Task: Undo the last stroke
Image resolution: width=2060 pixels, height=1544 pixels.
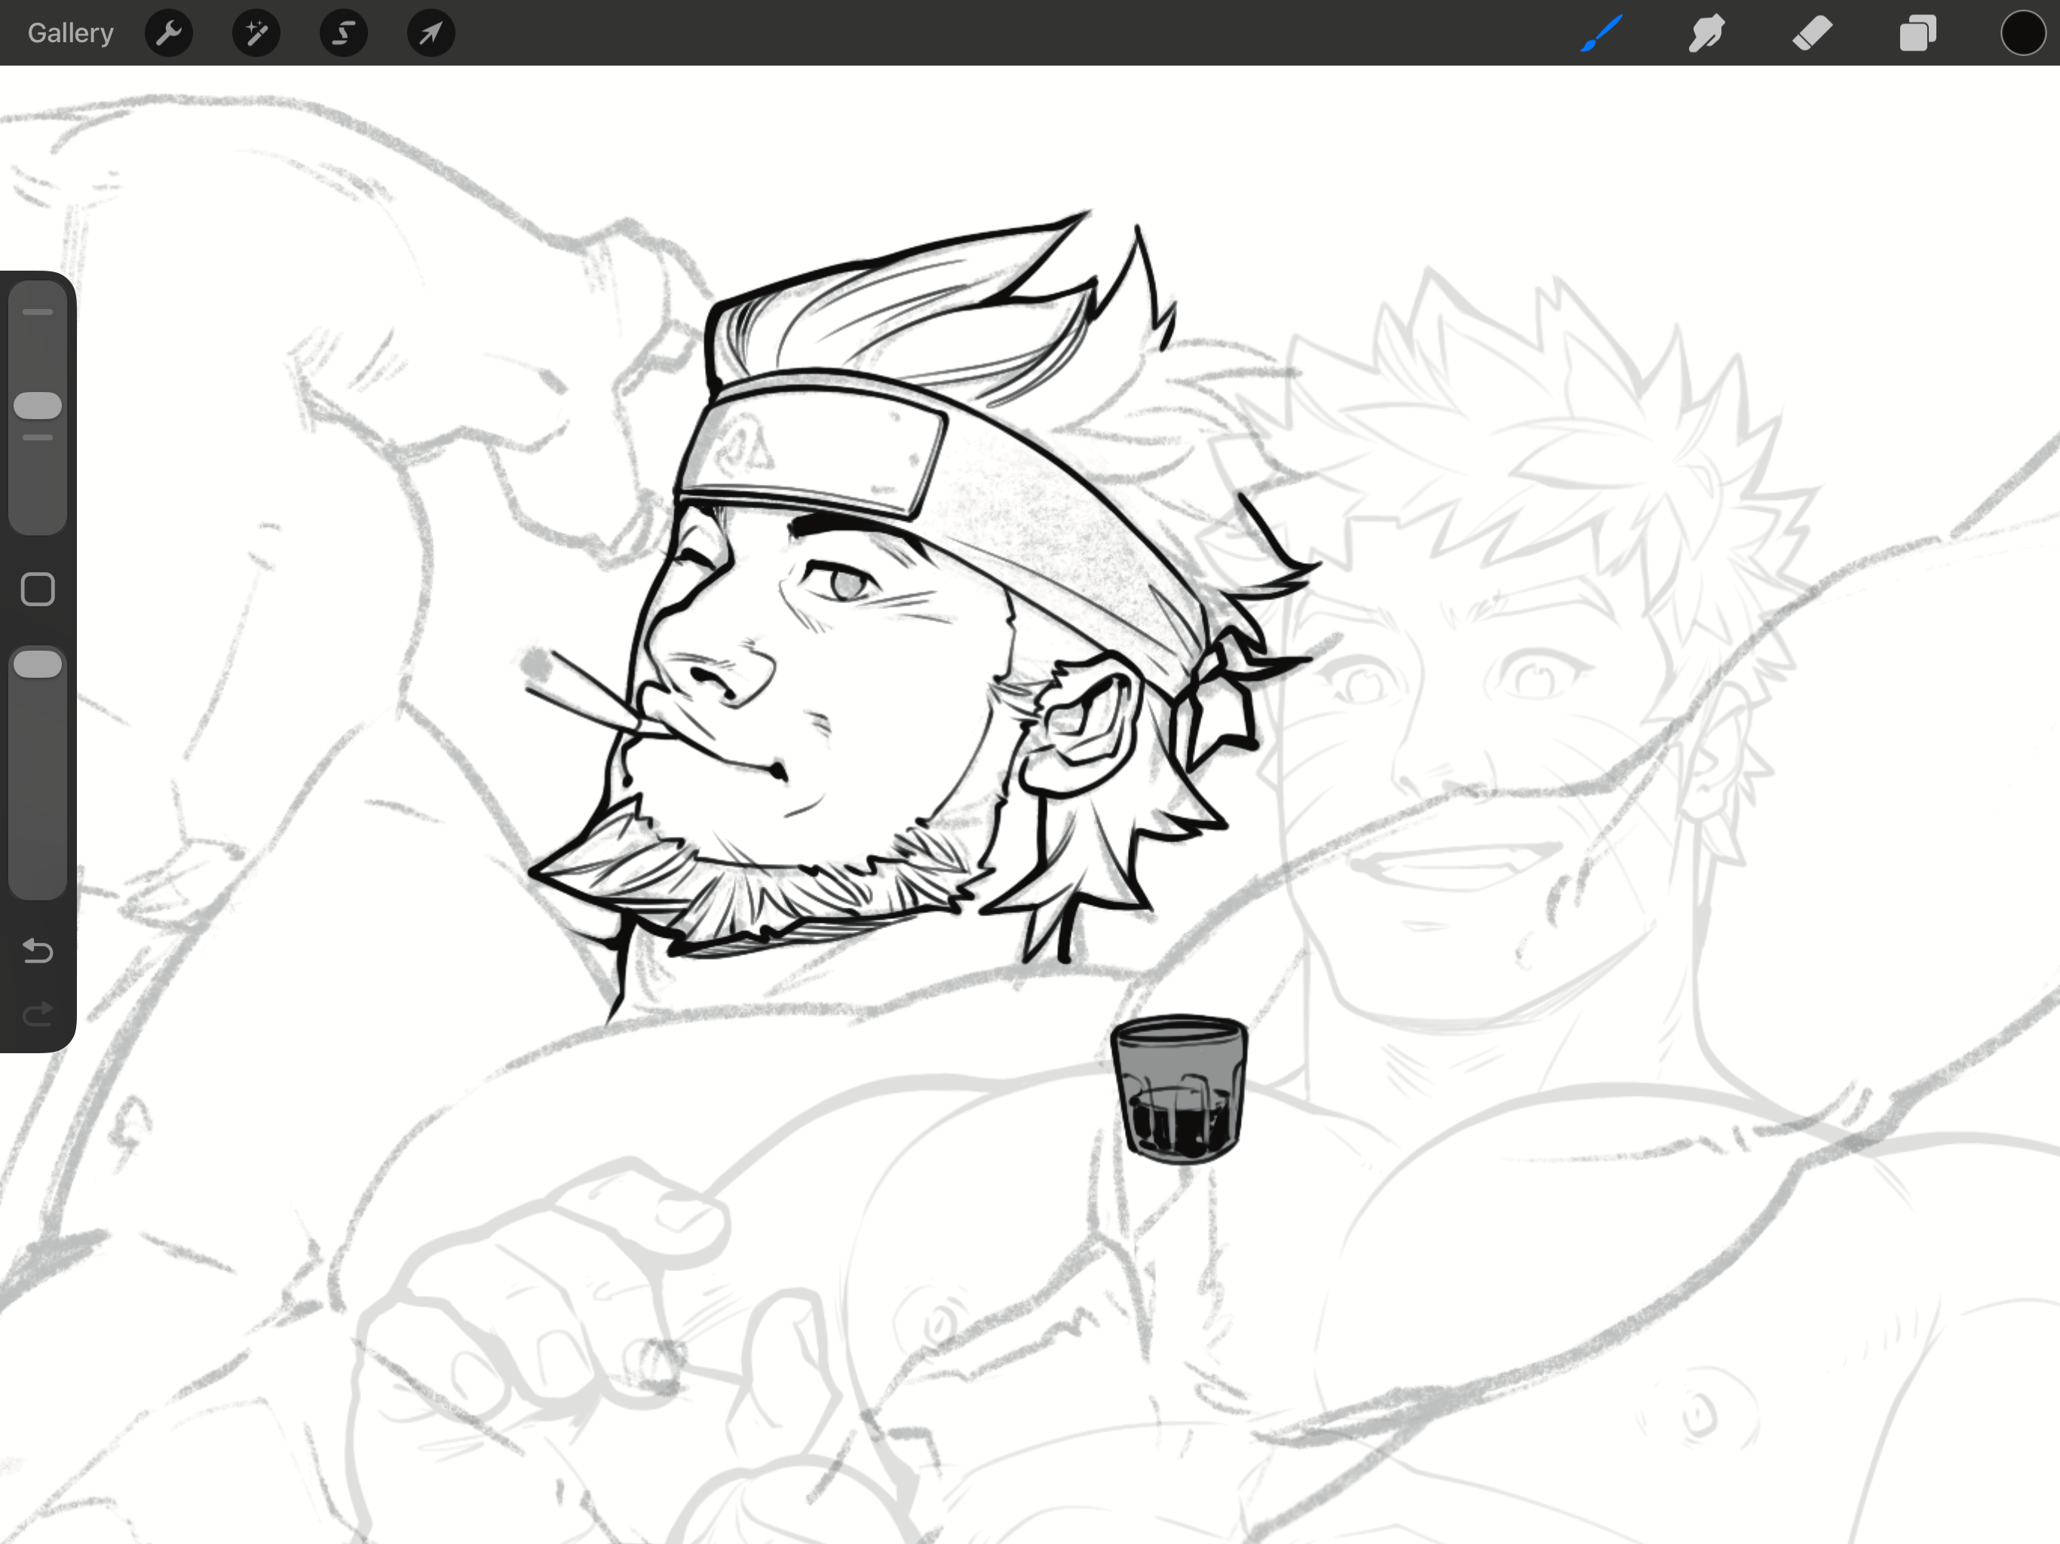Action: (38, 951)
